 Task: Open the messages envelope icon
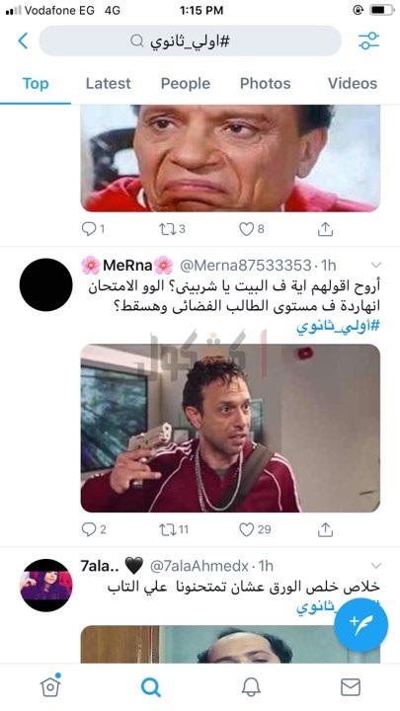click(351, 687)
